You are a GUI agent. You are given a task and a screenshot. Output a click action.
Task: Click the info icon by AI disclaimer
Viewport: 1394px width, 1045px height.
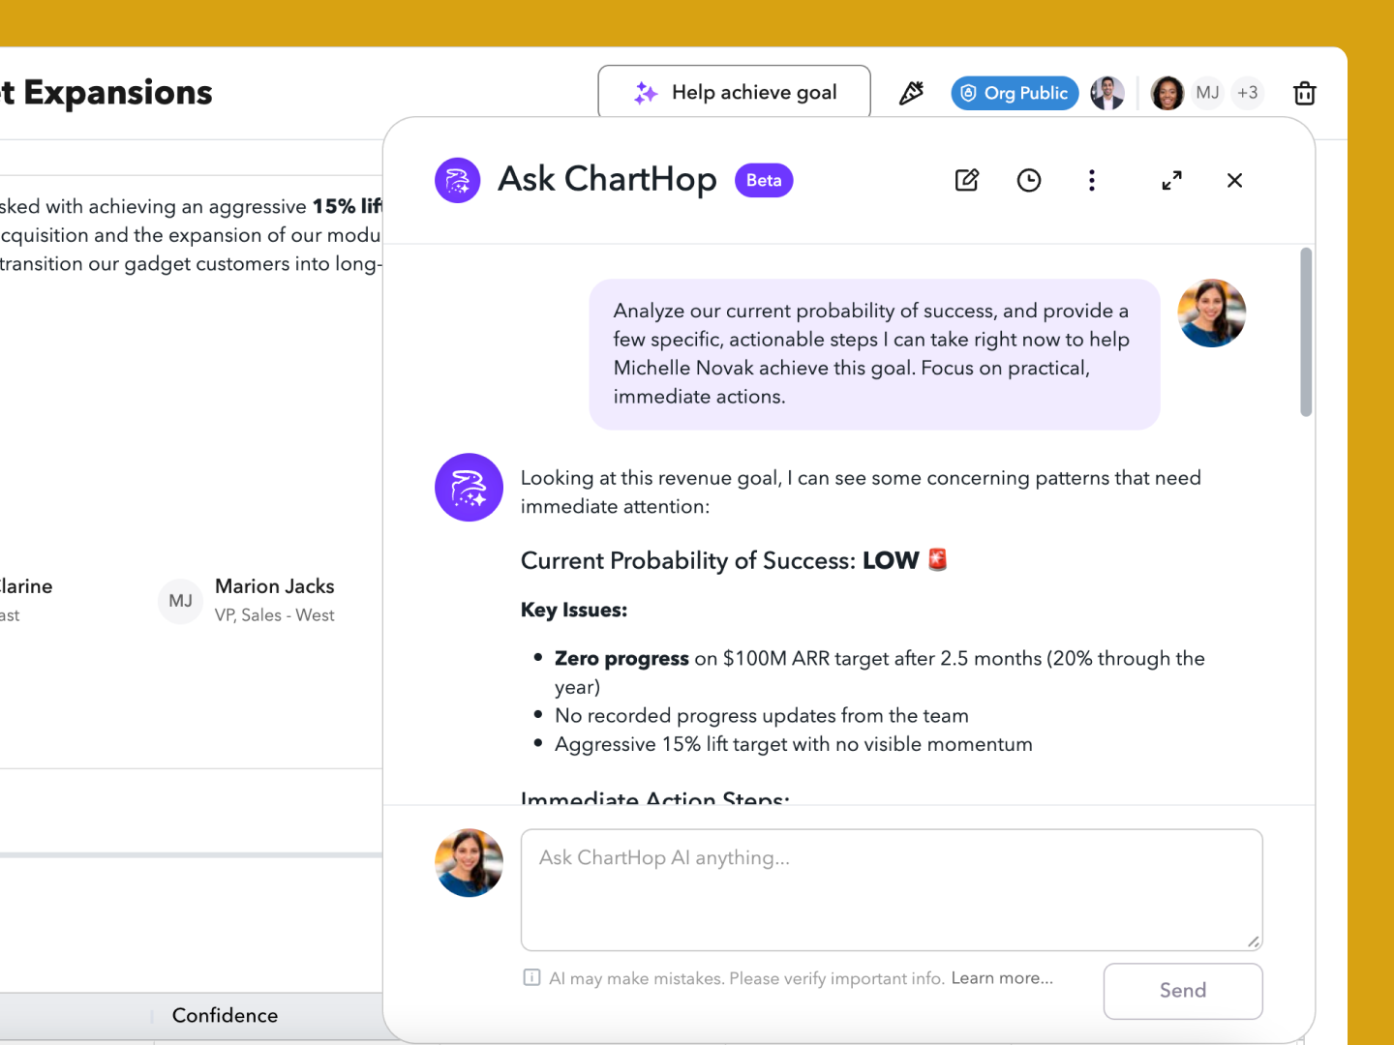point(531,977)
